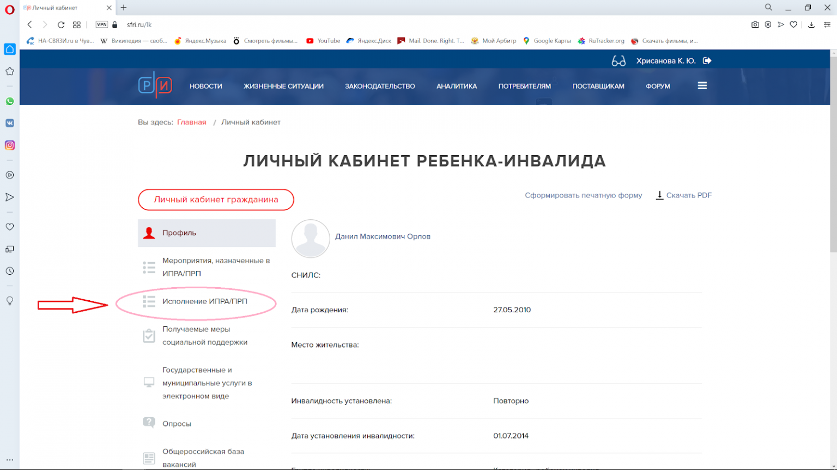Viewport: 837px width, 470px height.
Task: Bookmark the page with the heart icon
Action: (x=793, y=24)
